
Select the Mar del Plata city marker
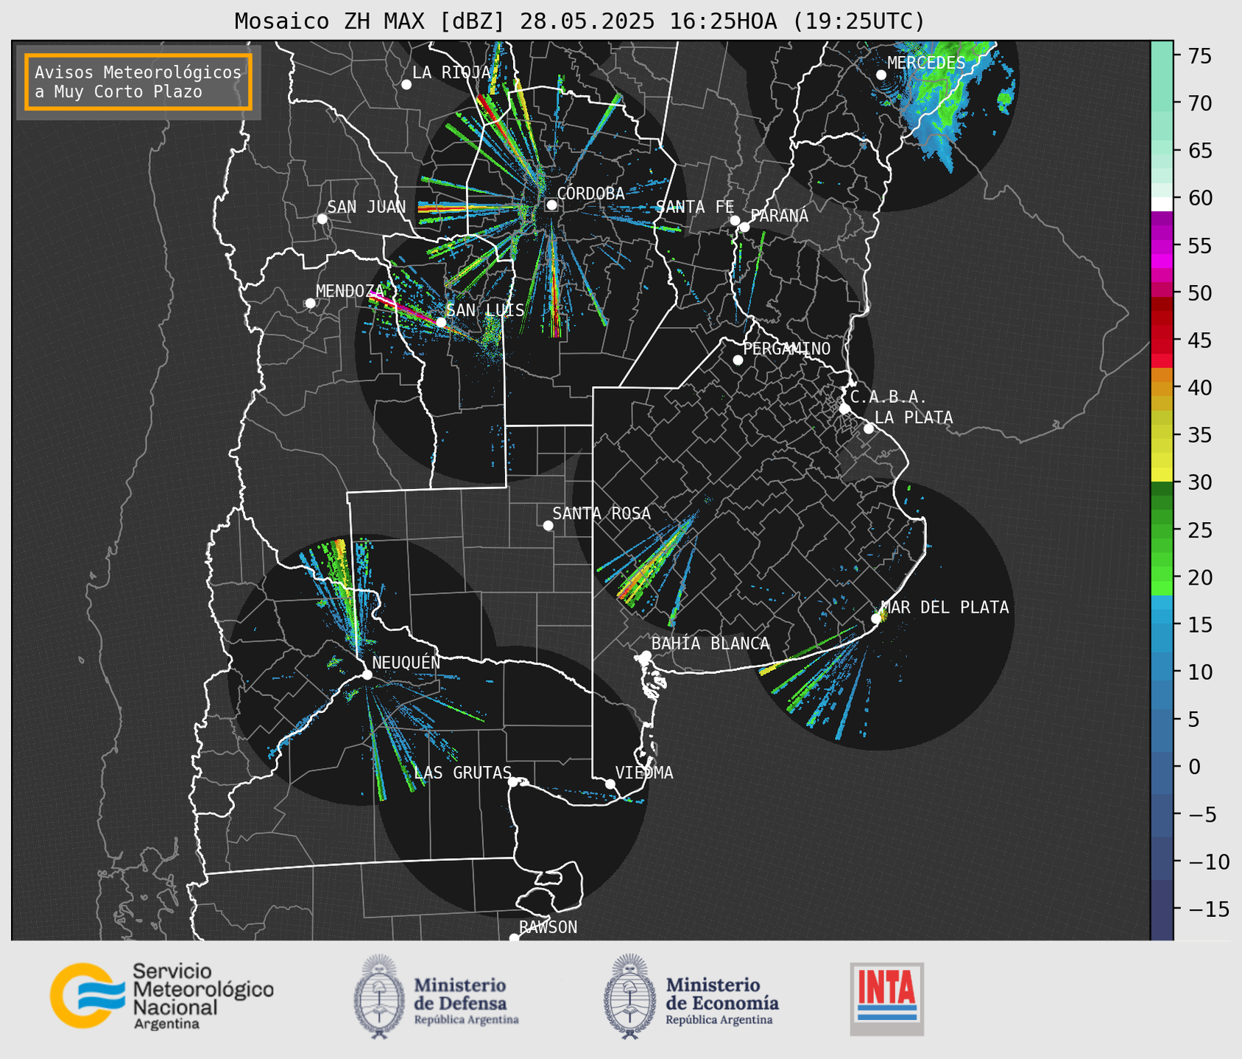(876, 619)
